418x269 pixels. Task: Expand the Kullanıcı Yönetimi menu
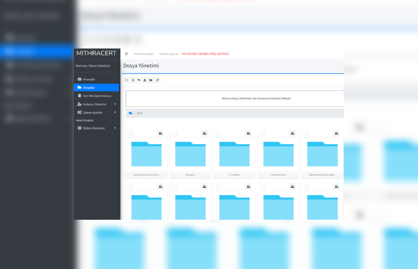(96, 104)
